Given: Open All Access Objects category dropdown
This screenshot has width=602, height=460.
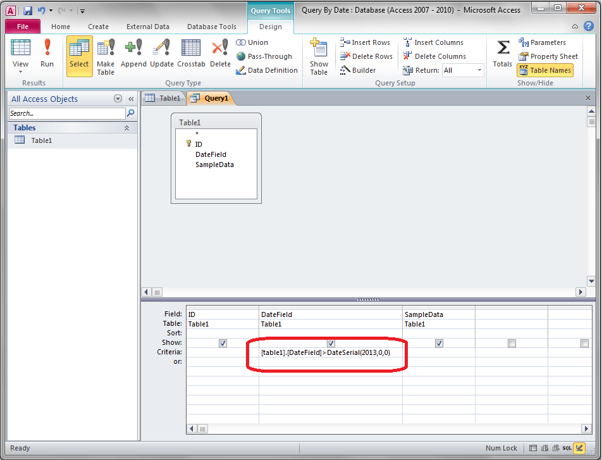Looking at the screenshot, I should click(118, 99).
